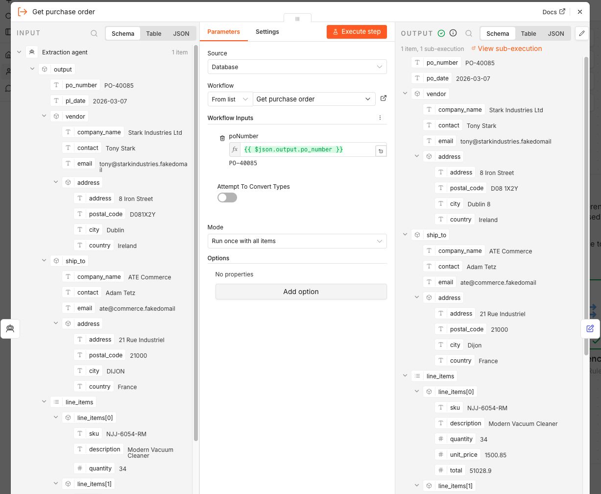Click the input line_items list icon
This screenshot has height=494, width=601.
(56, 402)
